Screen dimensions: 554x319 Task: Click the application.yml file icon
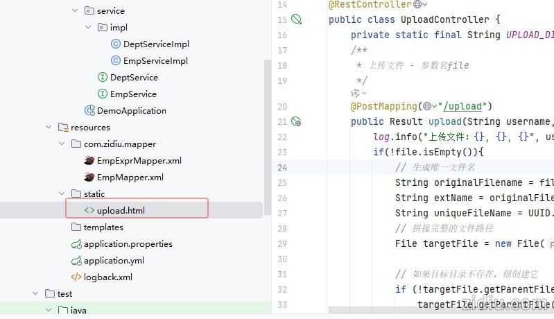[x=76, y=260]
